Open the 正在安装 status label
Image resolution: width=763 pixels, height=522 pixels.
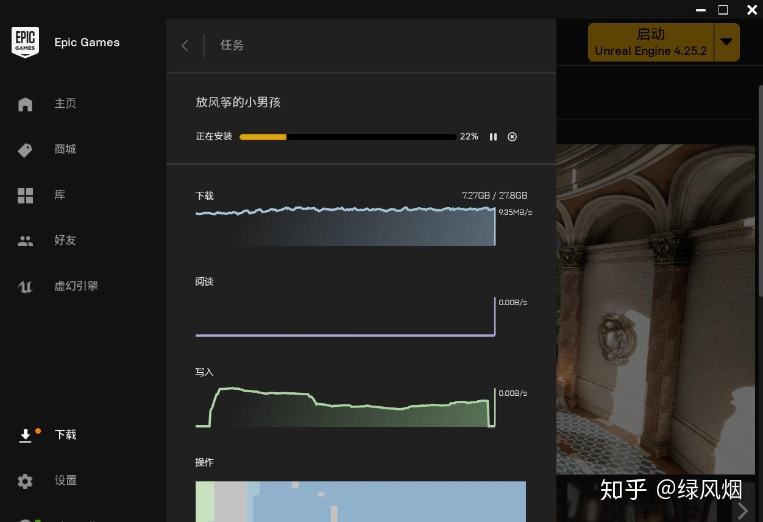click(214, 136)
